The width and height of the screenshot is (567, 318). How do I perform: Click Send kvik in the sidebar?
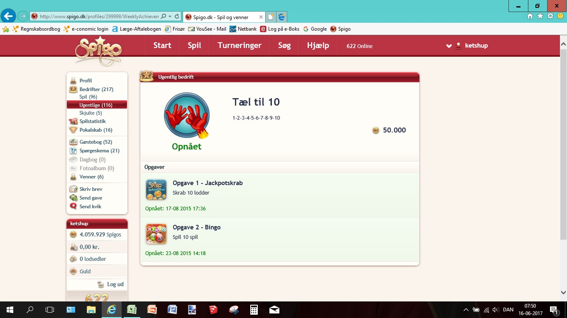pyautogui.click(x=90, y=207)
